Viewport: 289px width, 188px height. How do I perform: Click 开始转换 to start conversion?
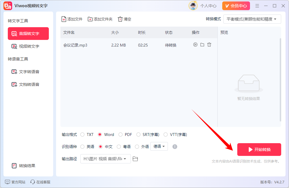tap(259, 150)
